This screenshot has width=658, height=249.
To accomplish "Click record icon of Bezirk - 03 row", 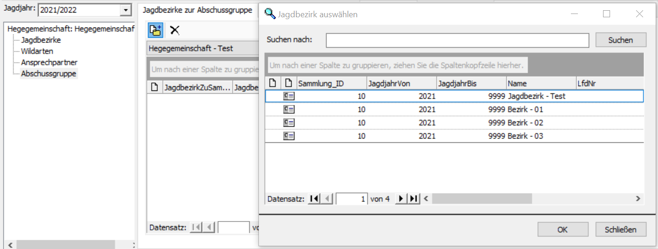I will click(x=289, y=136).
